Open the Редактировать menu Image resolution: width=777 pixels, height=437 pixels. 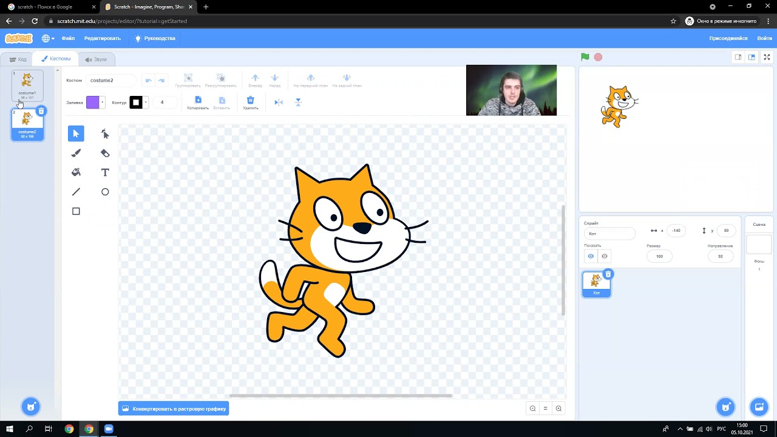[103, 38]
